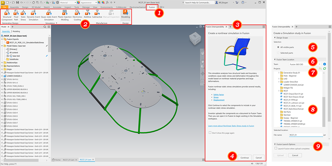This screenshot has height=166, width=332.
Task: Expand the Simulation panel dropdown arrow
Action: [57, 23]
